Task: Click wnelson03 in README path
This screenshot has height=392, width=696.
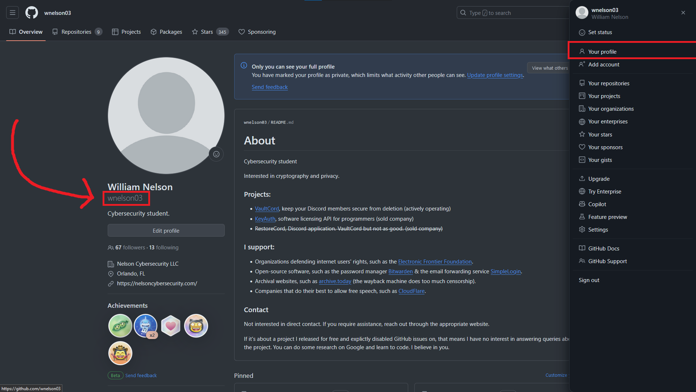Action: tap(255, 123)
